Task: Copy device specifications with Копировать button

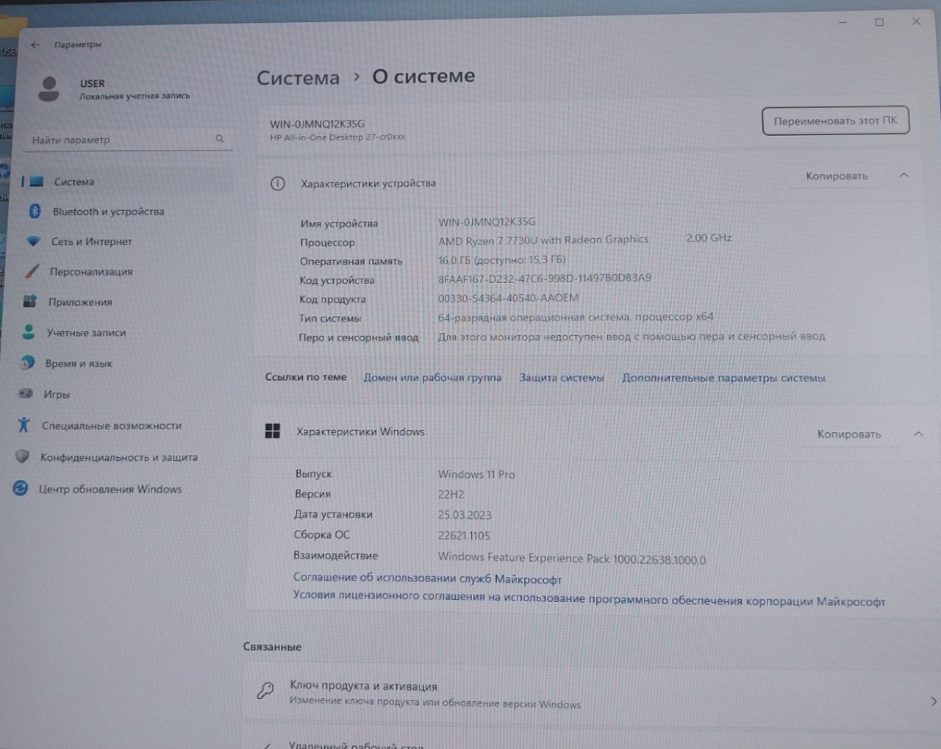Action: tap(837, 176)
